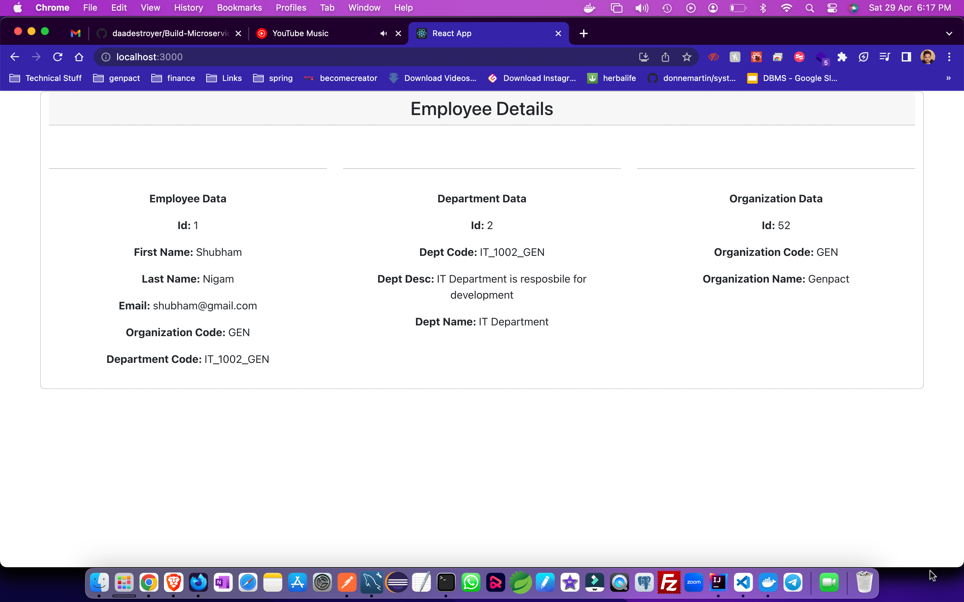Click the reload page icon

tap(58, 57)
